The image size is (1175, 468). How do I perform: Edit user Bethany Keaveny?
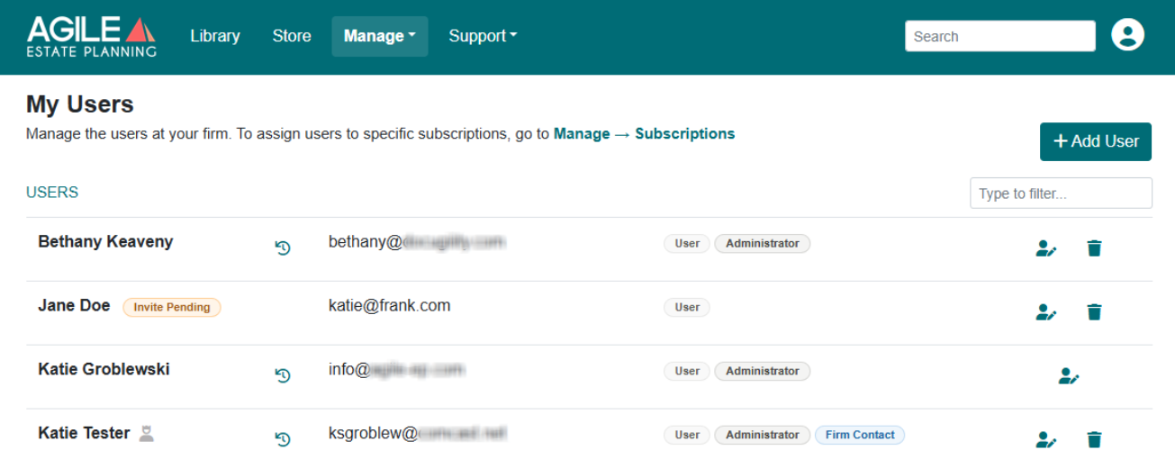click(1046, 248)
